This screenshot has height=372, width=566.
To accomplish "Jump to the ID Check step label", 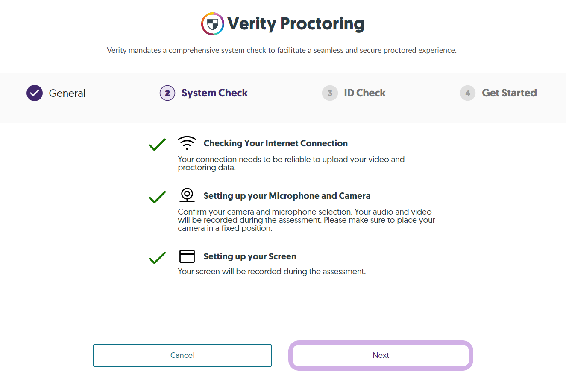I will [365, 93].
